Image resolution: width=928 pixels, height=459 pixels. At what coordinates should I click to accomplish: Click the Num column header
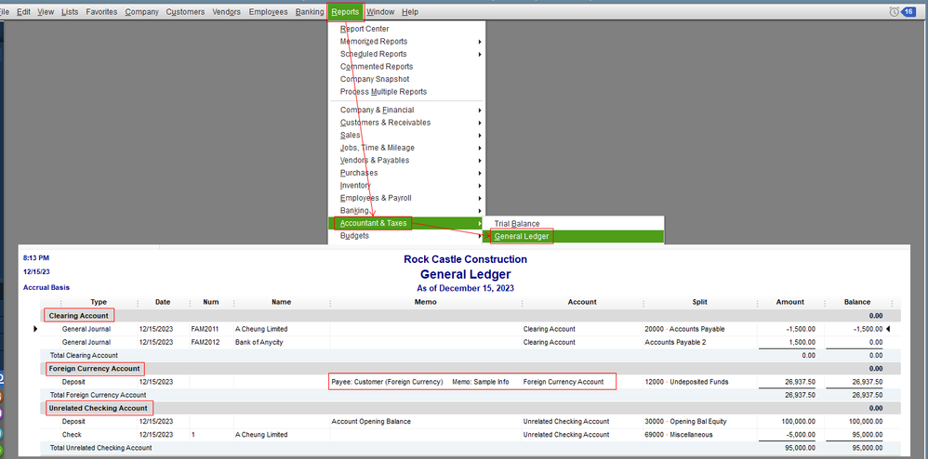click(x=211, y=302)
